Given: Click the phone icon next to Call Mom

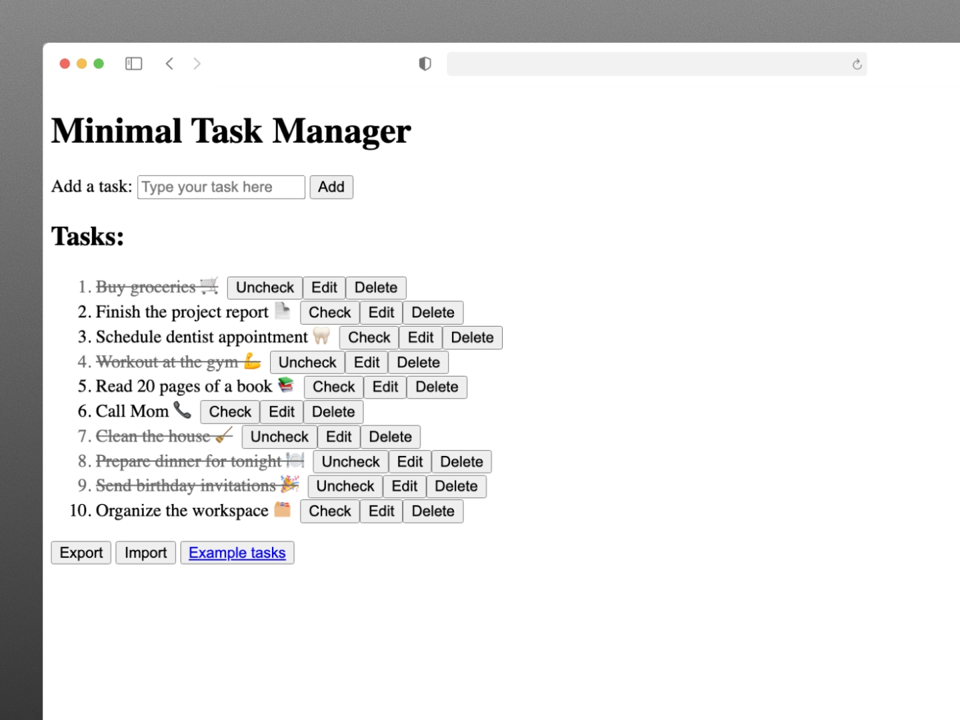Looking at the screenshot, I should (182, 411).
